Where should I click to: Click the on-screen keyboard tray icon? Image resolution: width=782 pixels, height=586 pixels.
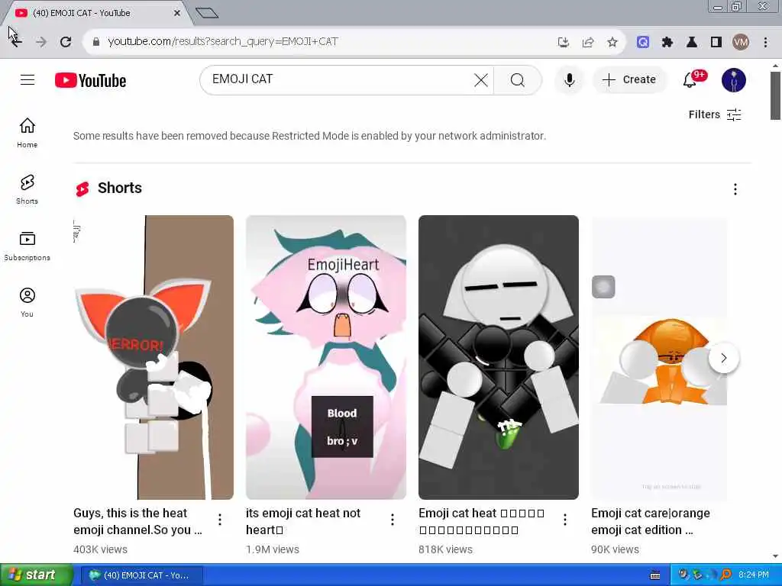pyautogui.click(x=655, y=575)
